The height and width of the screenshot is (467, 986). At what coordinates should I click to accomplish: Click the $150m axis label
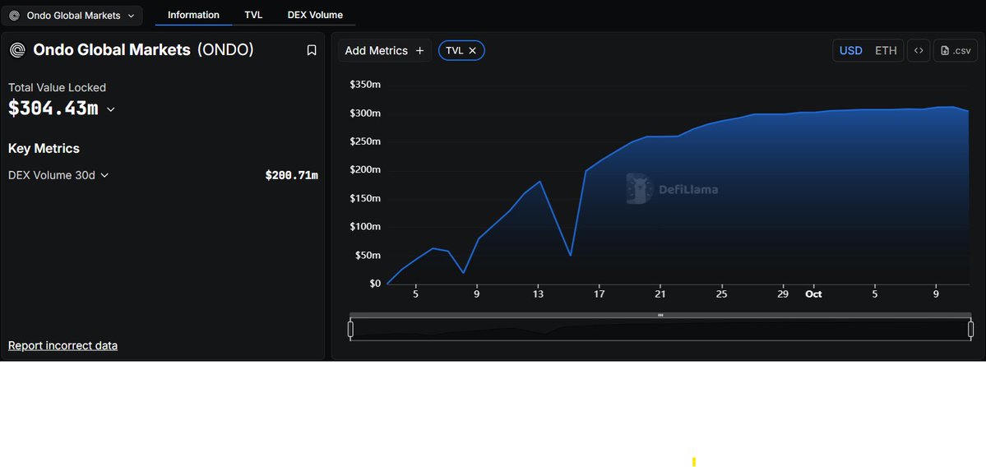point(365,199)
